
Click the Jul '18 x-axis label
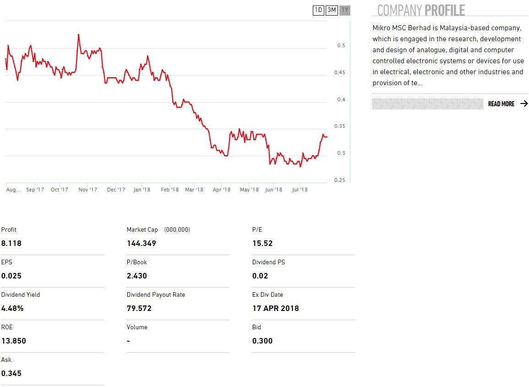pyautogui.click(x=300, y=190)
